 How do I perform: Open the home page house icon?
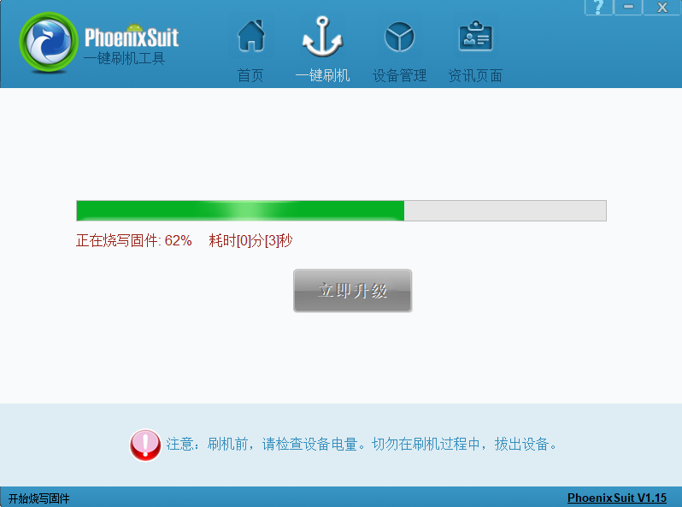pyautogui.click(x=251, y=36)
